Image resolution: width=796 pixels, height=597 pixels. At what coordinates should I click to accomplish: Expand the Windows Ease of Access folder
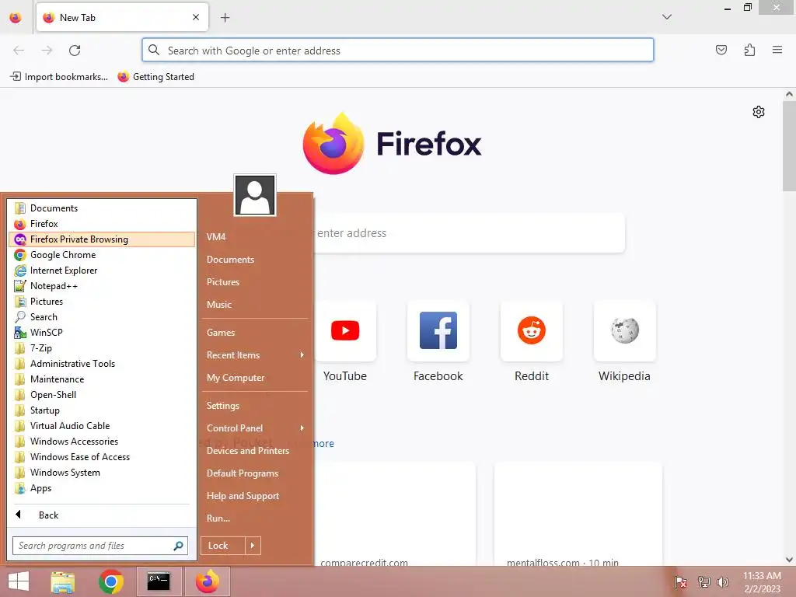pyautogui.click(x=102, y=457)
